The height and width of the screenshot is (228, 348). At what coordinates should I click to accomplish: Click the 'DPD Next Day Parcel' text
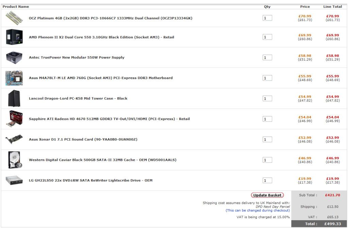pyautogui.click(x=273, y=207)
